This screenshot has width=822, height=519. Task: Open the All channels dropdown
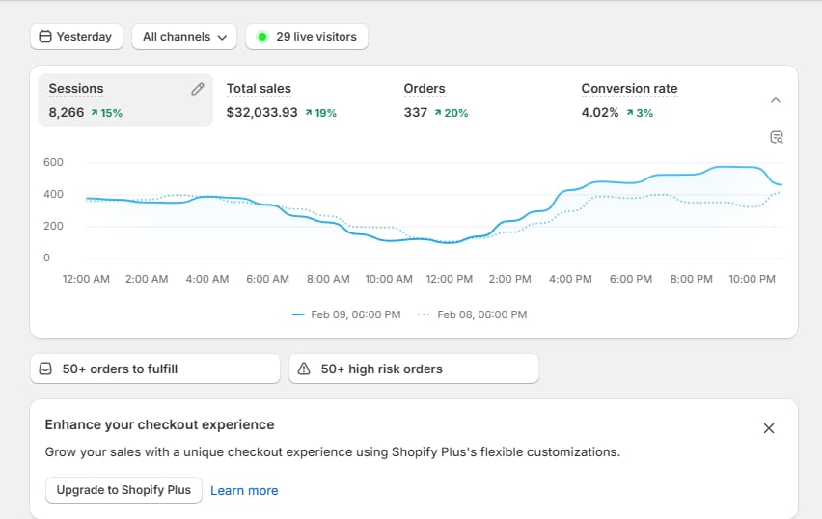click(x=184, y=37)
